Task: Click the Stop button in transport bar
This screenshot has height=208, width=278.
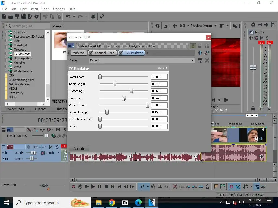Action: 106,187
